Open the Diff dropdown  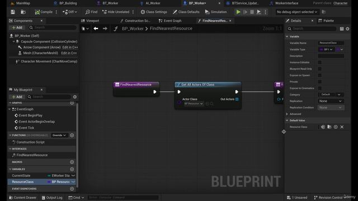pos(69,12)
